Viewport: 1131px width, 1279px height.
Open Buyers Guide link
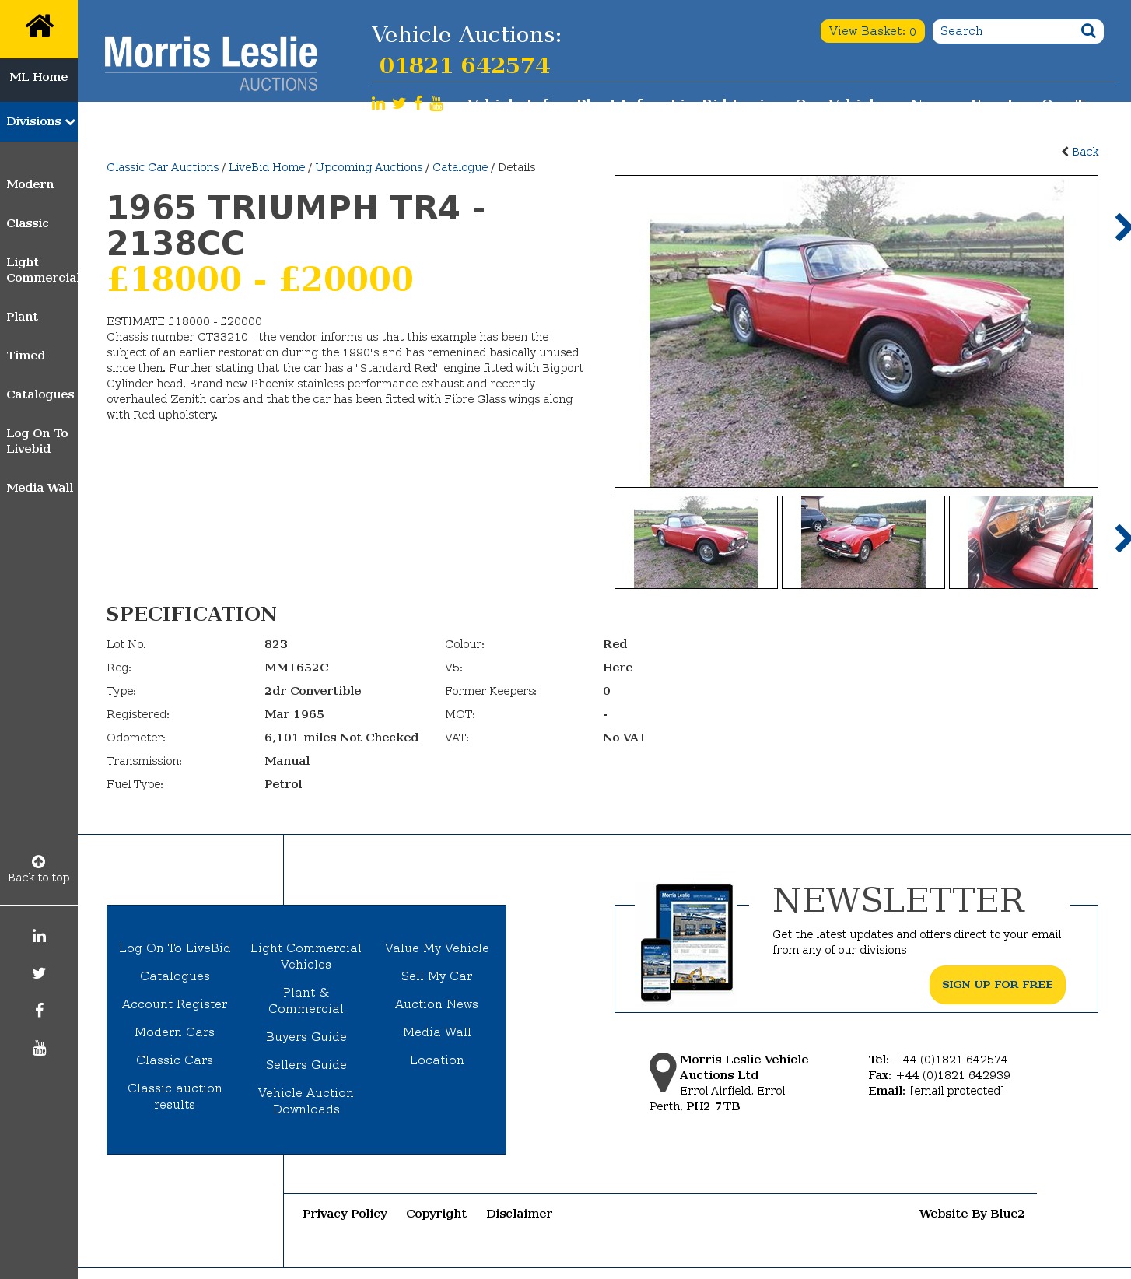pos(306,1037)
